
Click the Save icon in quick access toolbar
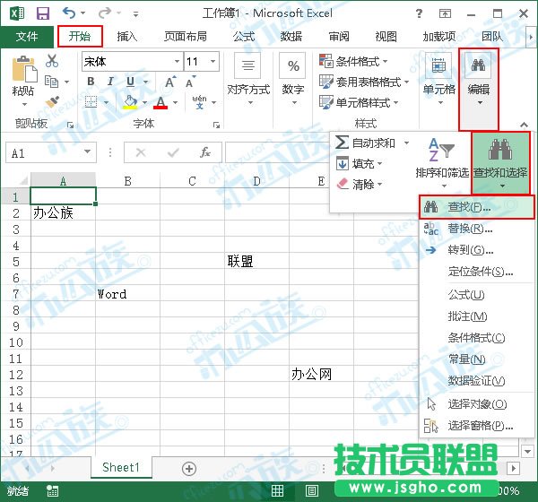43,13
